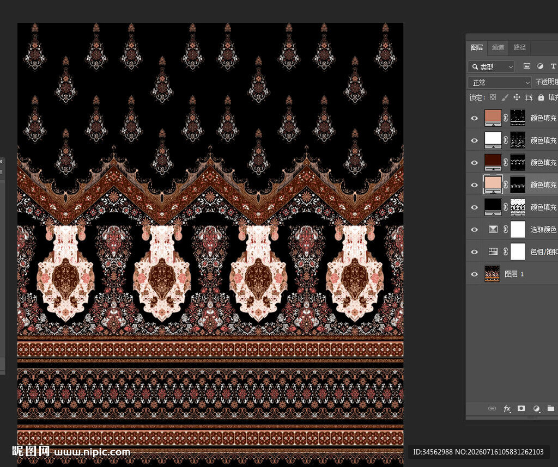Click the lock transparent pixels icon
The image size is (558, 467).
pos(493,97)
